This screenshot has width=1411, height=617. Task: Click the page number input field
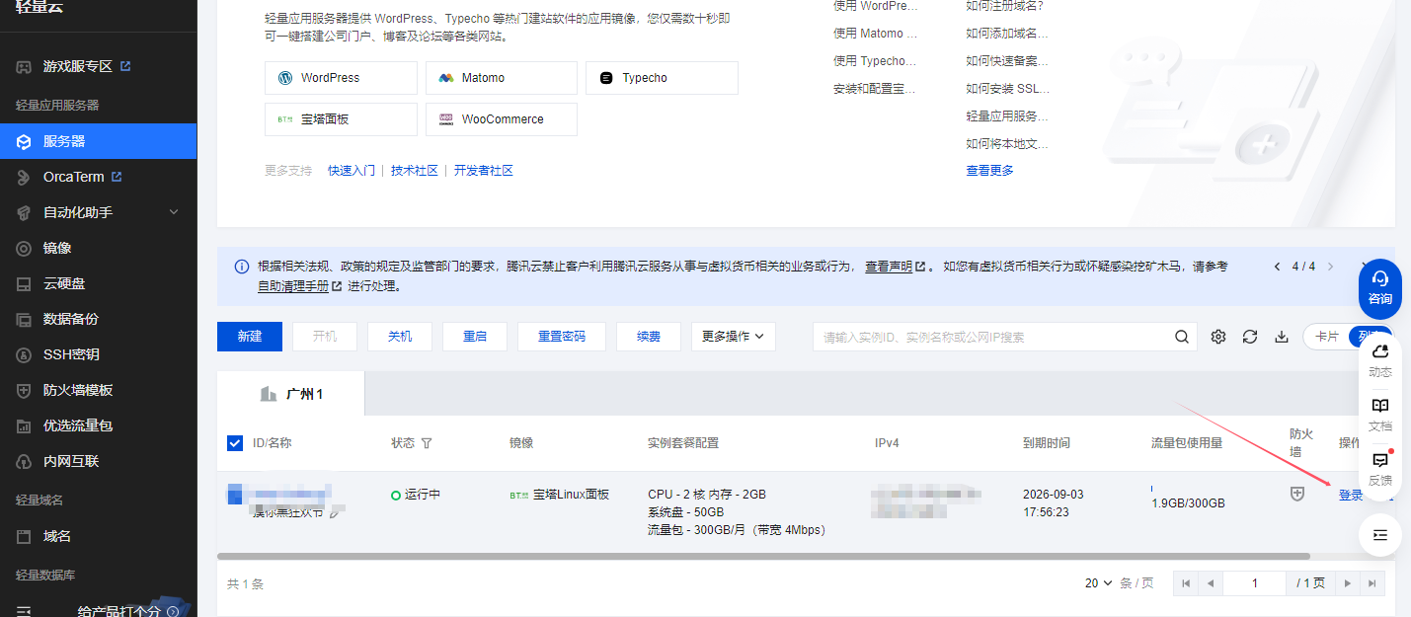click(1254, 583)
